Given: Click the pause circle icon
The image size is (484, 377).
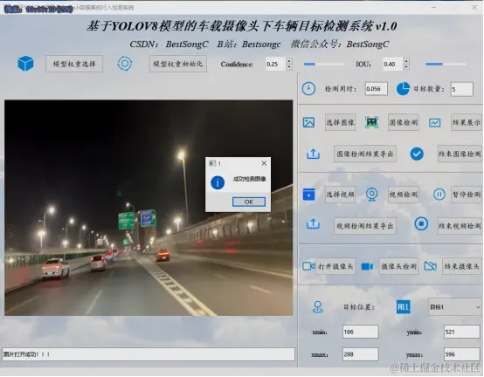Looking at the screenshot, I should coord(439,195).
